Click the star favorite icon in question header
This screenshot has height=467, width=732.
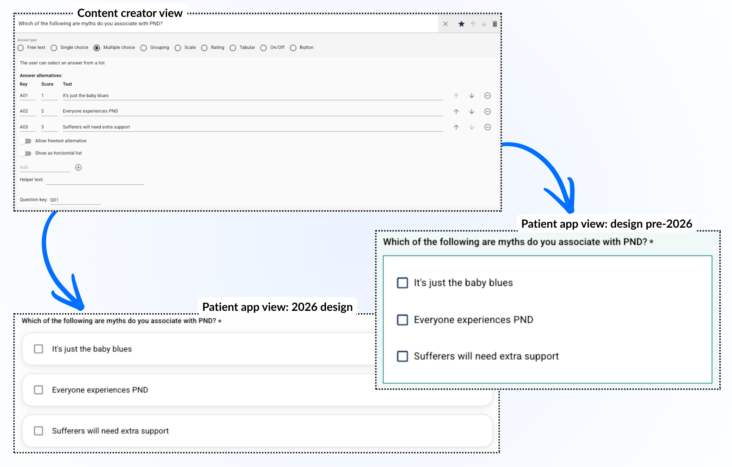[461, 24]
